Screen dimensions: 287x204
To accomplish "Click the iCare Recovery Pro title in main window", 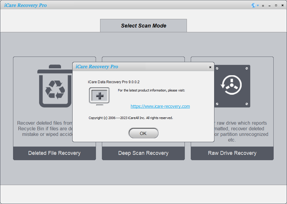I will [25, 5].
